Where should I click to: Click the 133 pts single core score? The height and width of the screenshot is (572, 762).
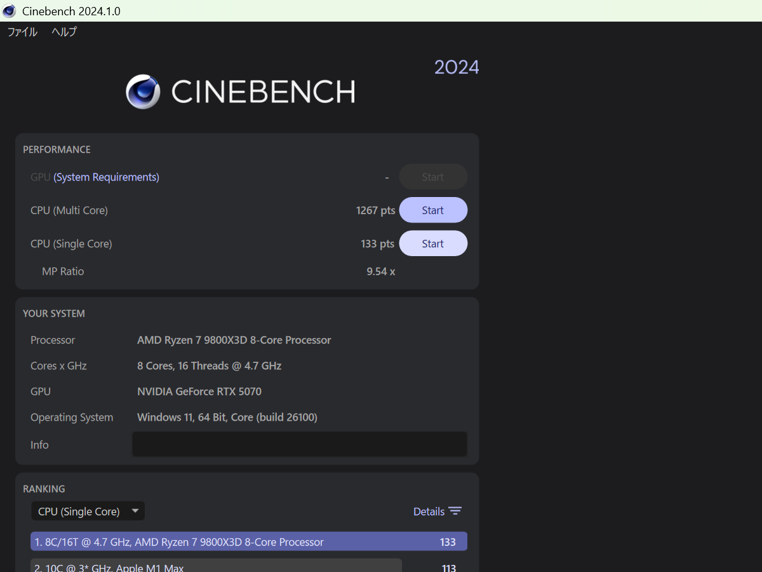(377, 243)
